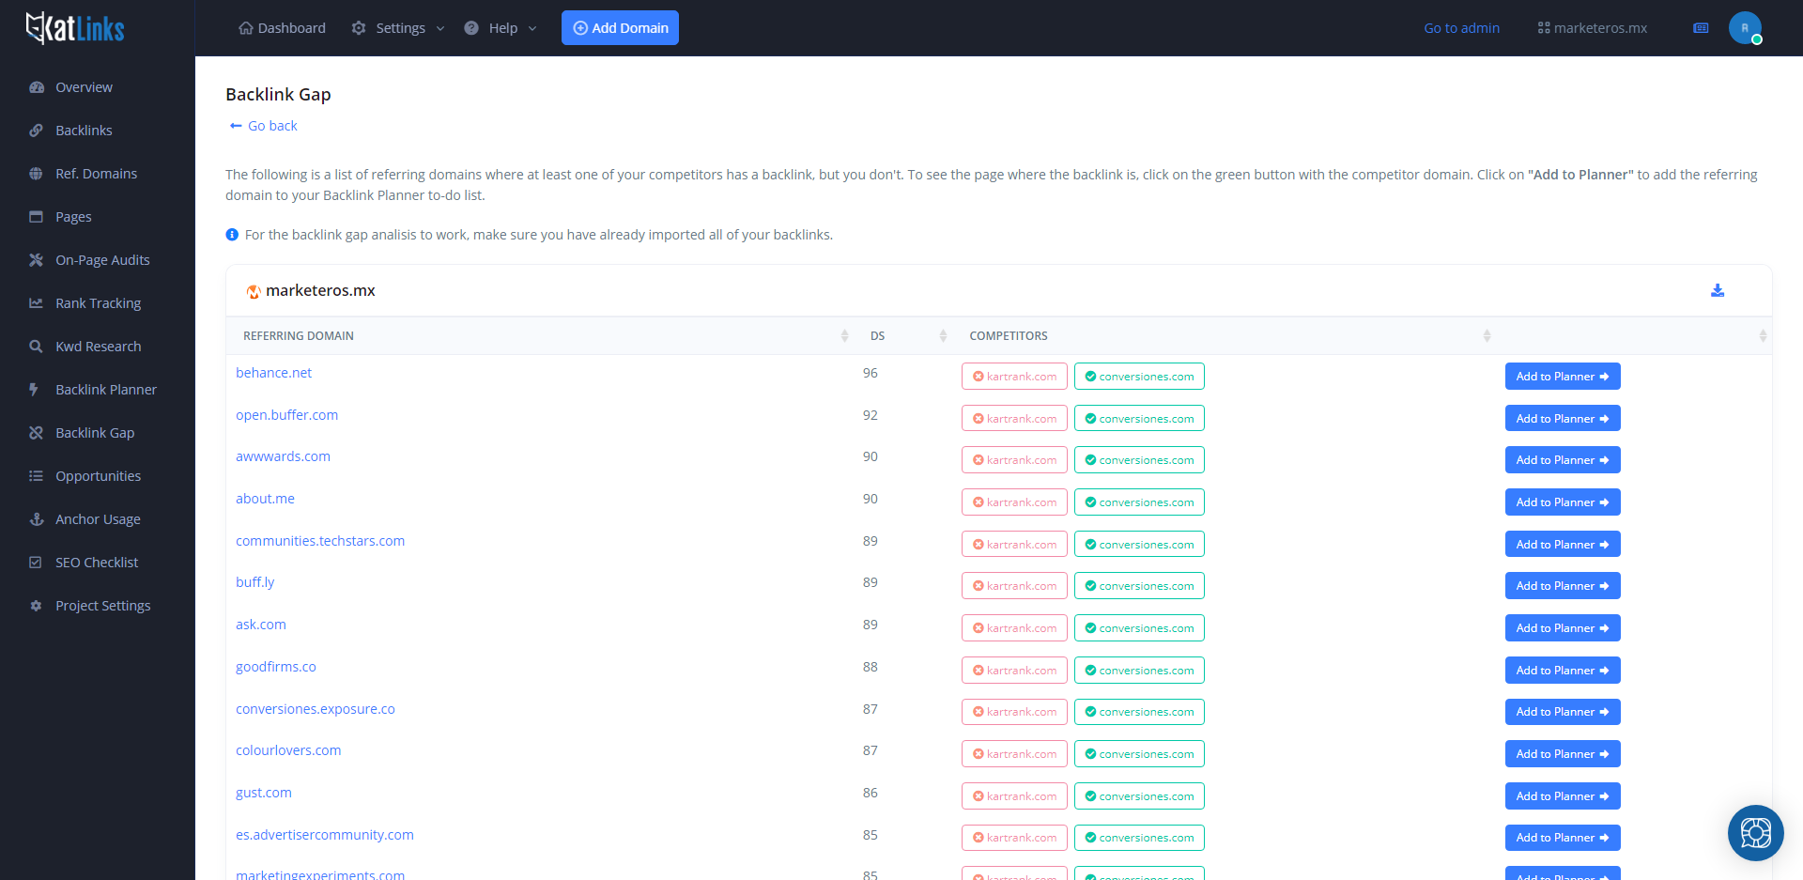The height and width of the screenshot is (880, 1803).
Task: Open the Dashboard menu item
Action: tap(282, 28)
